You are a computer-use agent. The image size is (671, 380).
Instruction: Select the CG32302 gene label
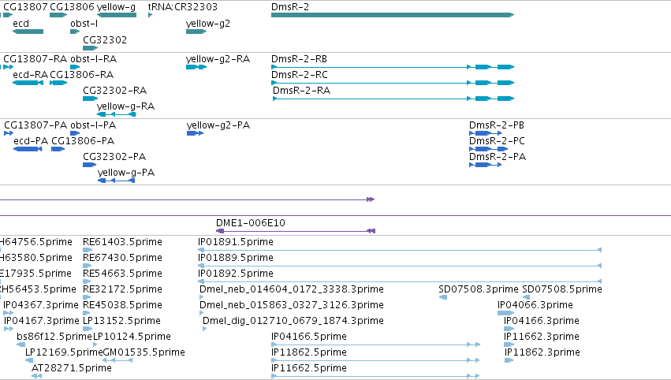tap(105, 39)
